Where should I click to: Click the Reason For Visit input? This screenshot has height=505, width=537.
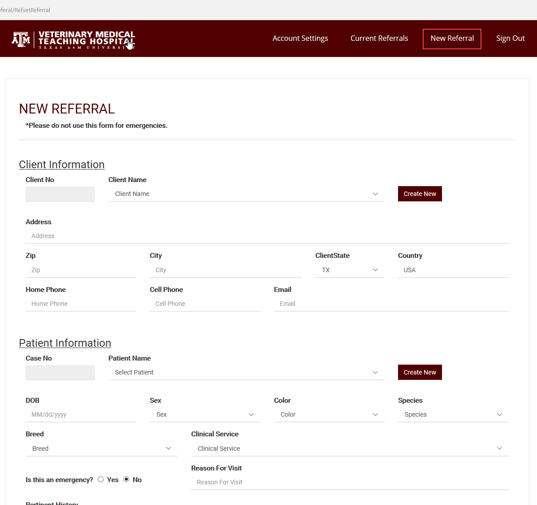(x=350, y=482)
